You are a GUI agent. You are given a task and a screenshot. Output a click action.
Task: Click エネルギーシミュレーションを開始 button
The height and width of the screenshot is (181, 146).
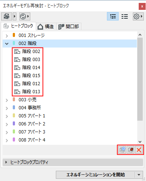(95, 175)
